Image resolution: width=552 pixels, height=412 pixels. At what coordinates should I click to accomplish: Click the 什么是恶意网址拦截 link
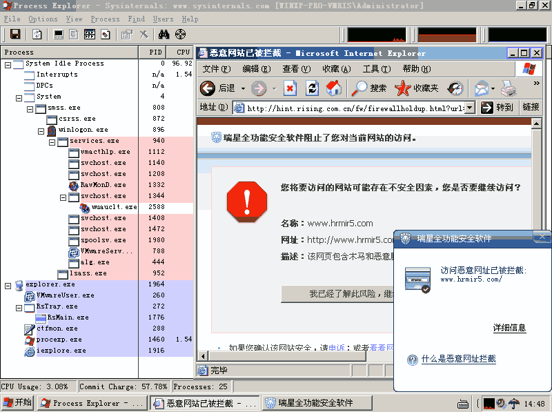(x=459, y=359)
